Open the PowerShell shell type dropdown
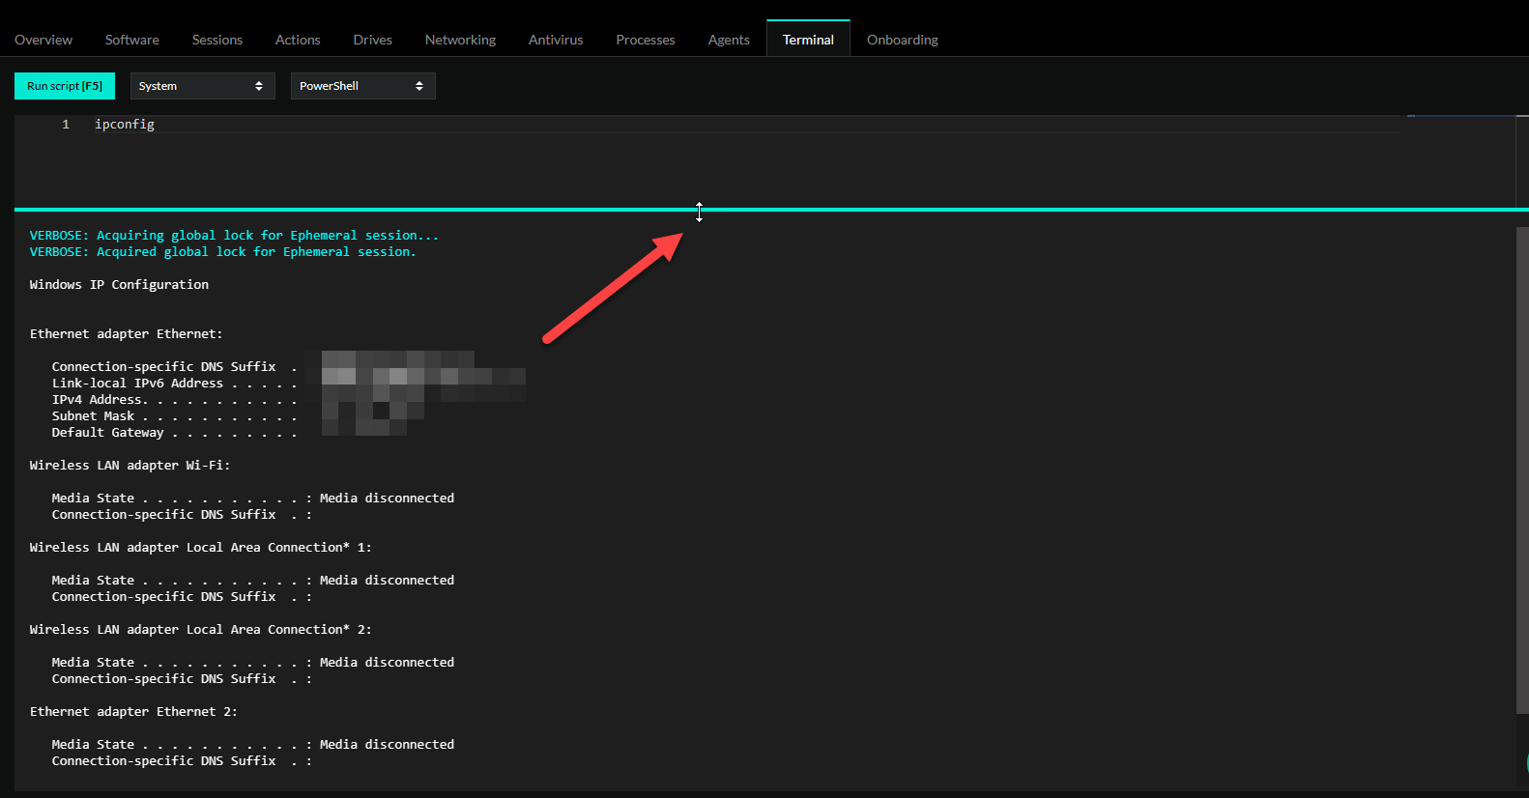Viewport: 1529px width, 798px height. tap(363, 86)
